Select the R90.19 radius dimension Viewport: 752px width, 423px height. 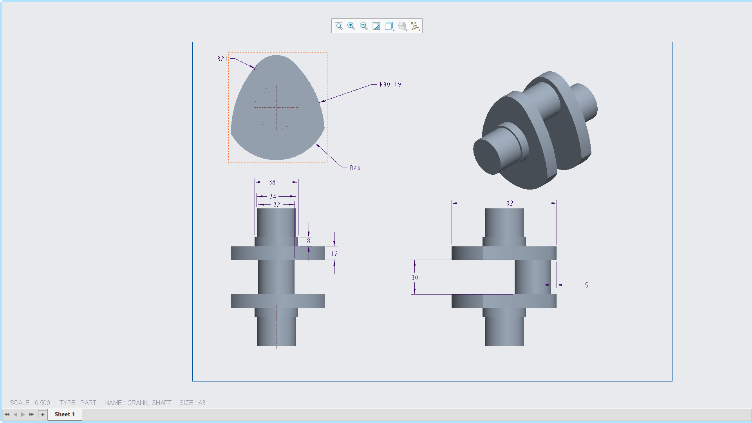pos(390,84)
